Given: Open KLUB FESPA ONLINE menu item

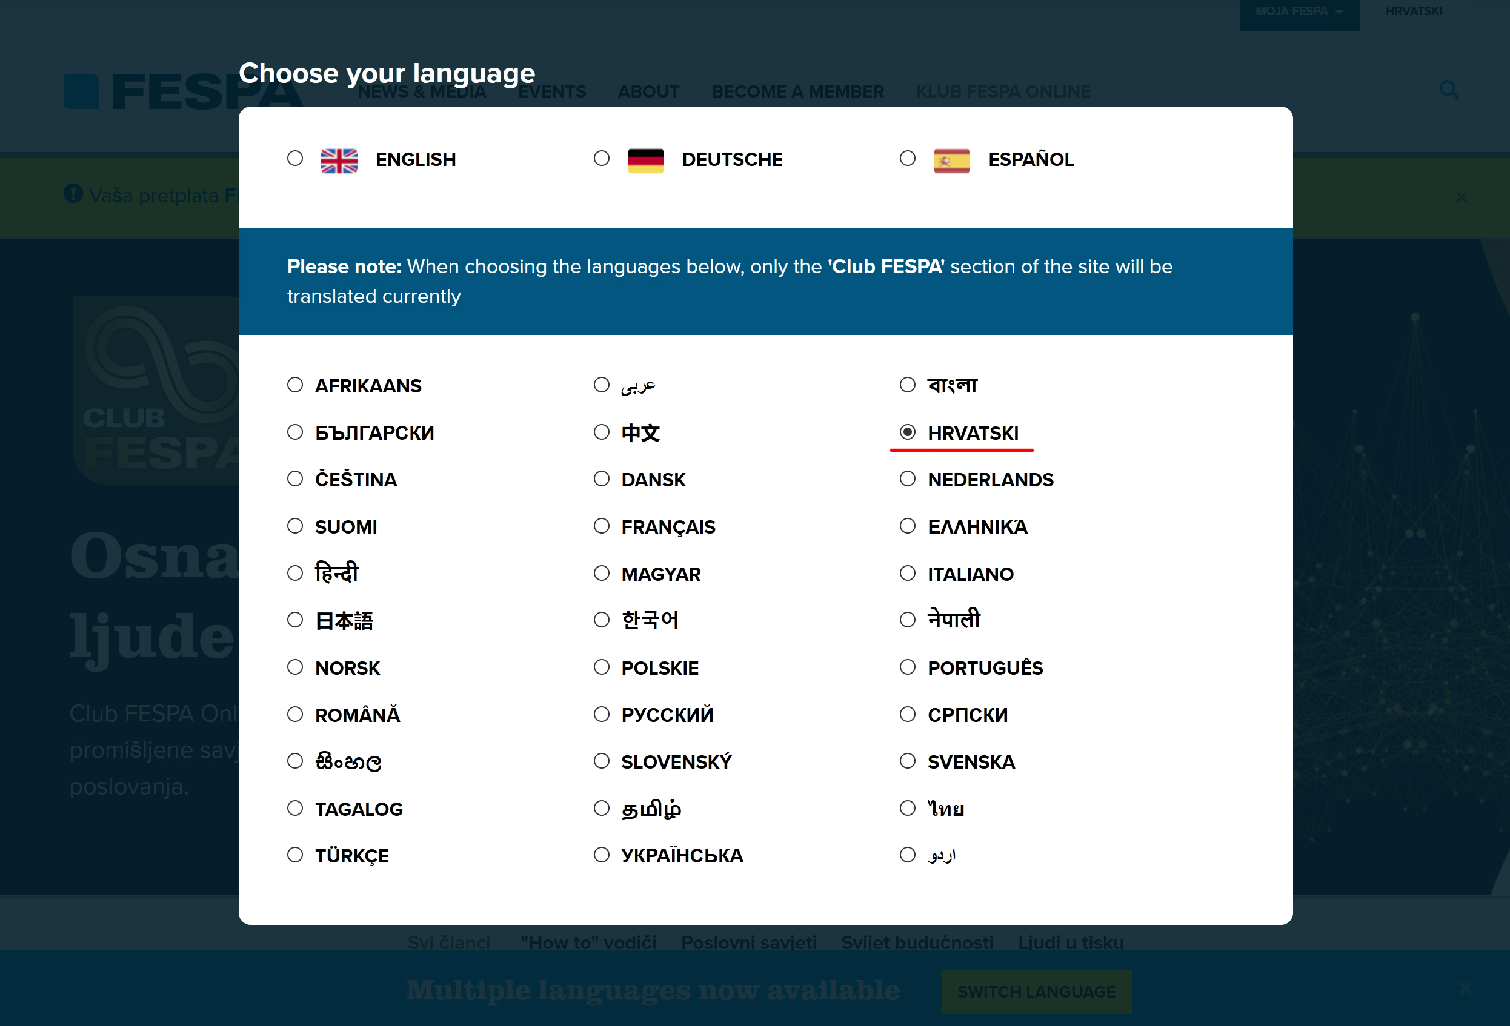Looking at the screenshot, I should point(1003,91).
